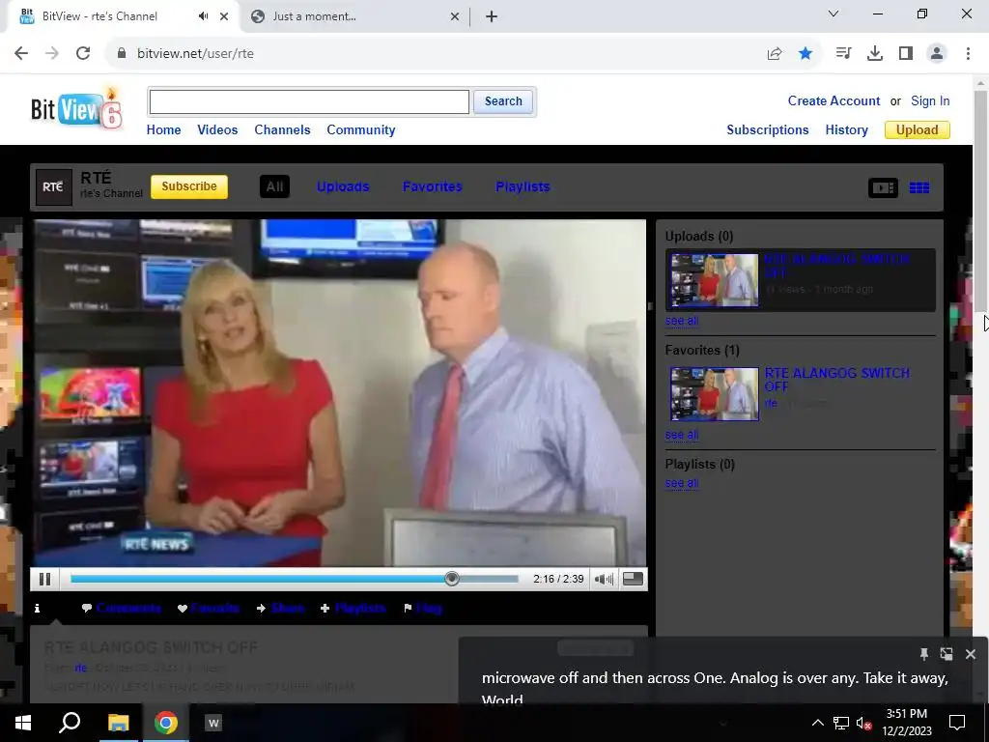The height and width of the screenshot is (742, 989).
Task: Open Subscriptions page
Action: (768, 130)
